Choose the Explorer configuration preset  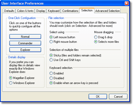25,50
